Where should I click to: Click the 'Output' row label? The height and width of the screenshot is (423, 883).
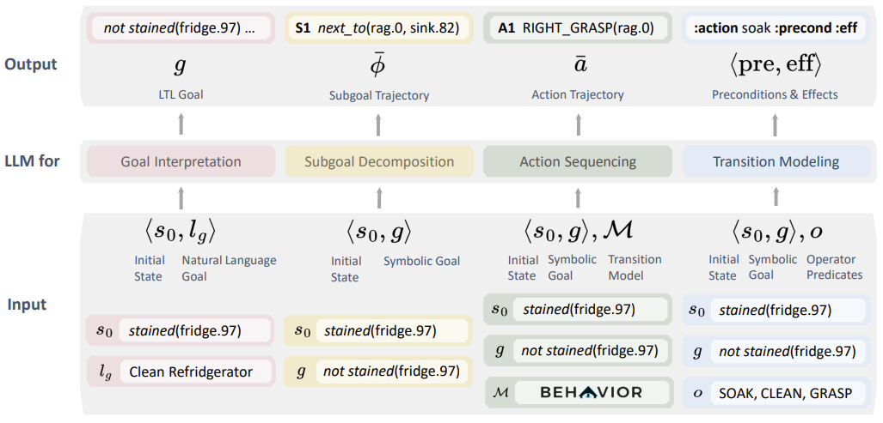[30, 64]
